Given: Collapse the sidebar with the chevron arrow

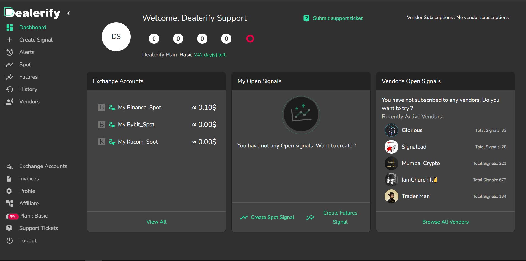Looking at the screenshot, I should click(x=68, y=13).
